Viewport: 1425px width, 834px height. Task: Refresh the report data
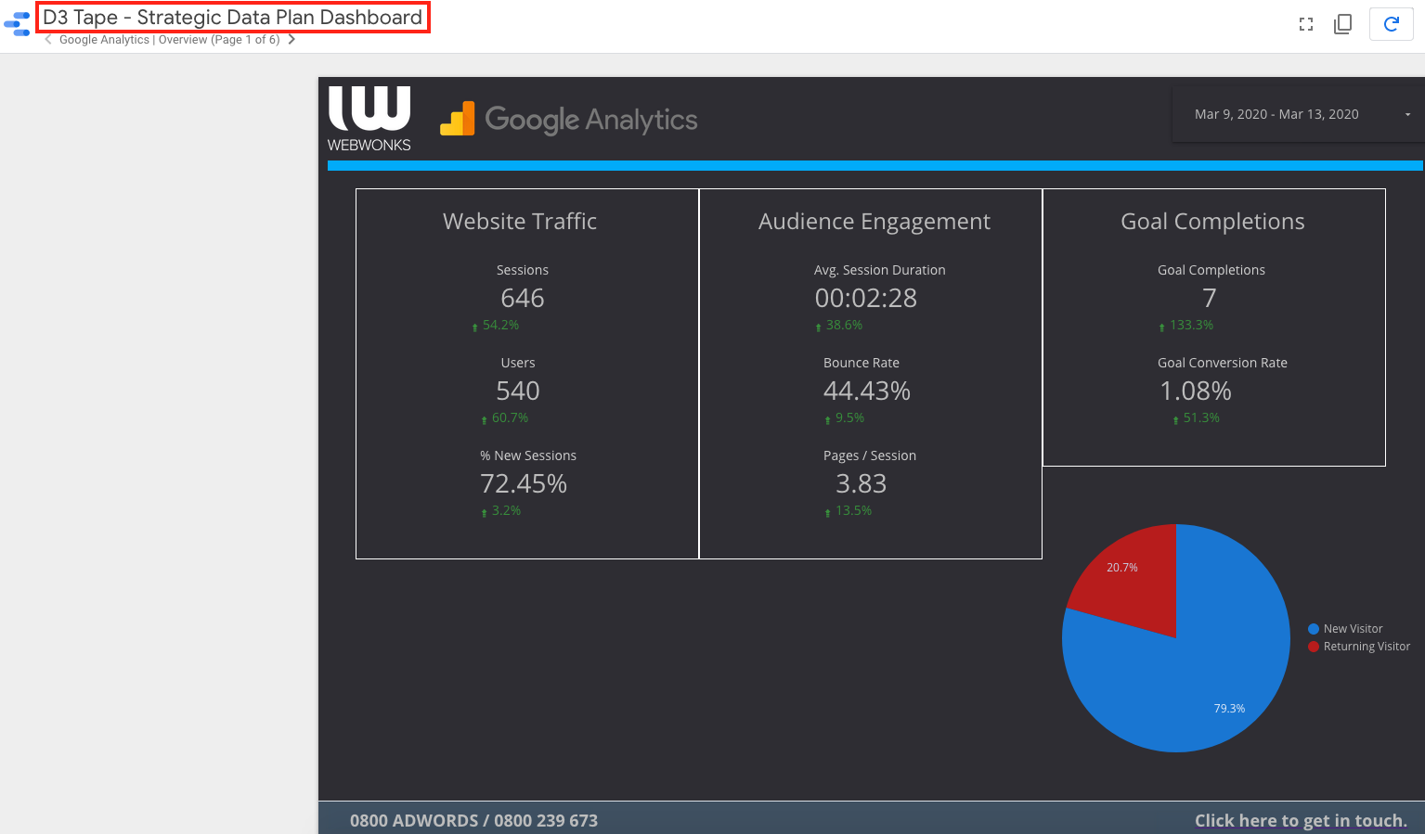(x=1391, y=25)
